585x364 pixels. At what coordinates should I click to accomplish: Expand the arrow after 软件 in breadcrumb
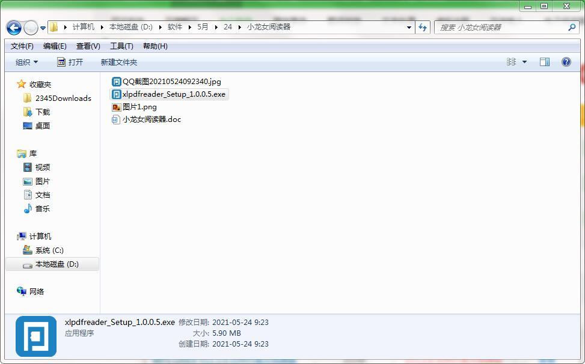click(190, 27)
